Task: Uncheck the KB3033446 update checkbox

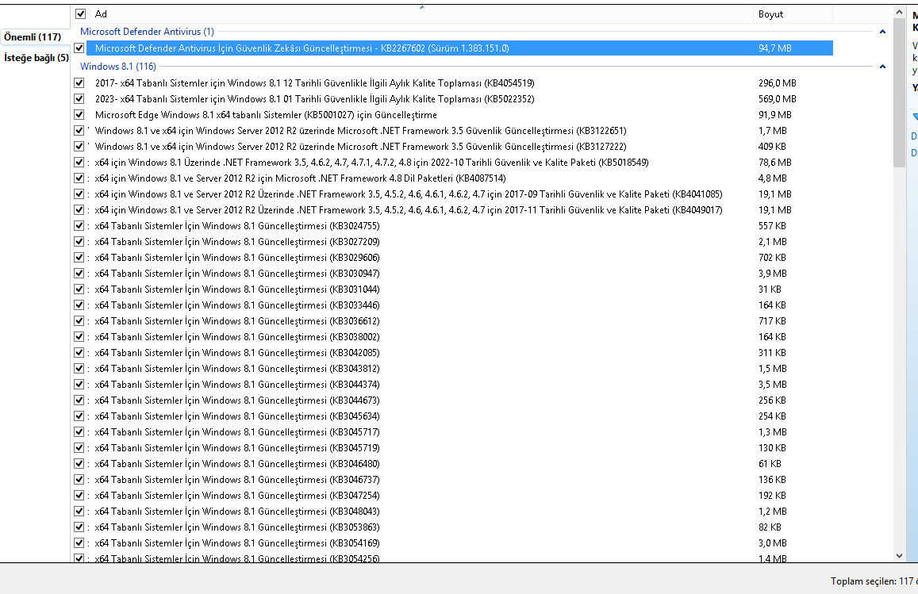Action: tap(79, 305)
